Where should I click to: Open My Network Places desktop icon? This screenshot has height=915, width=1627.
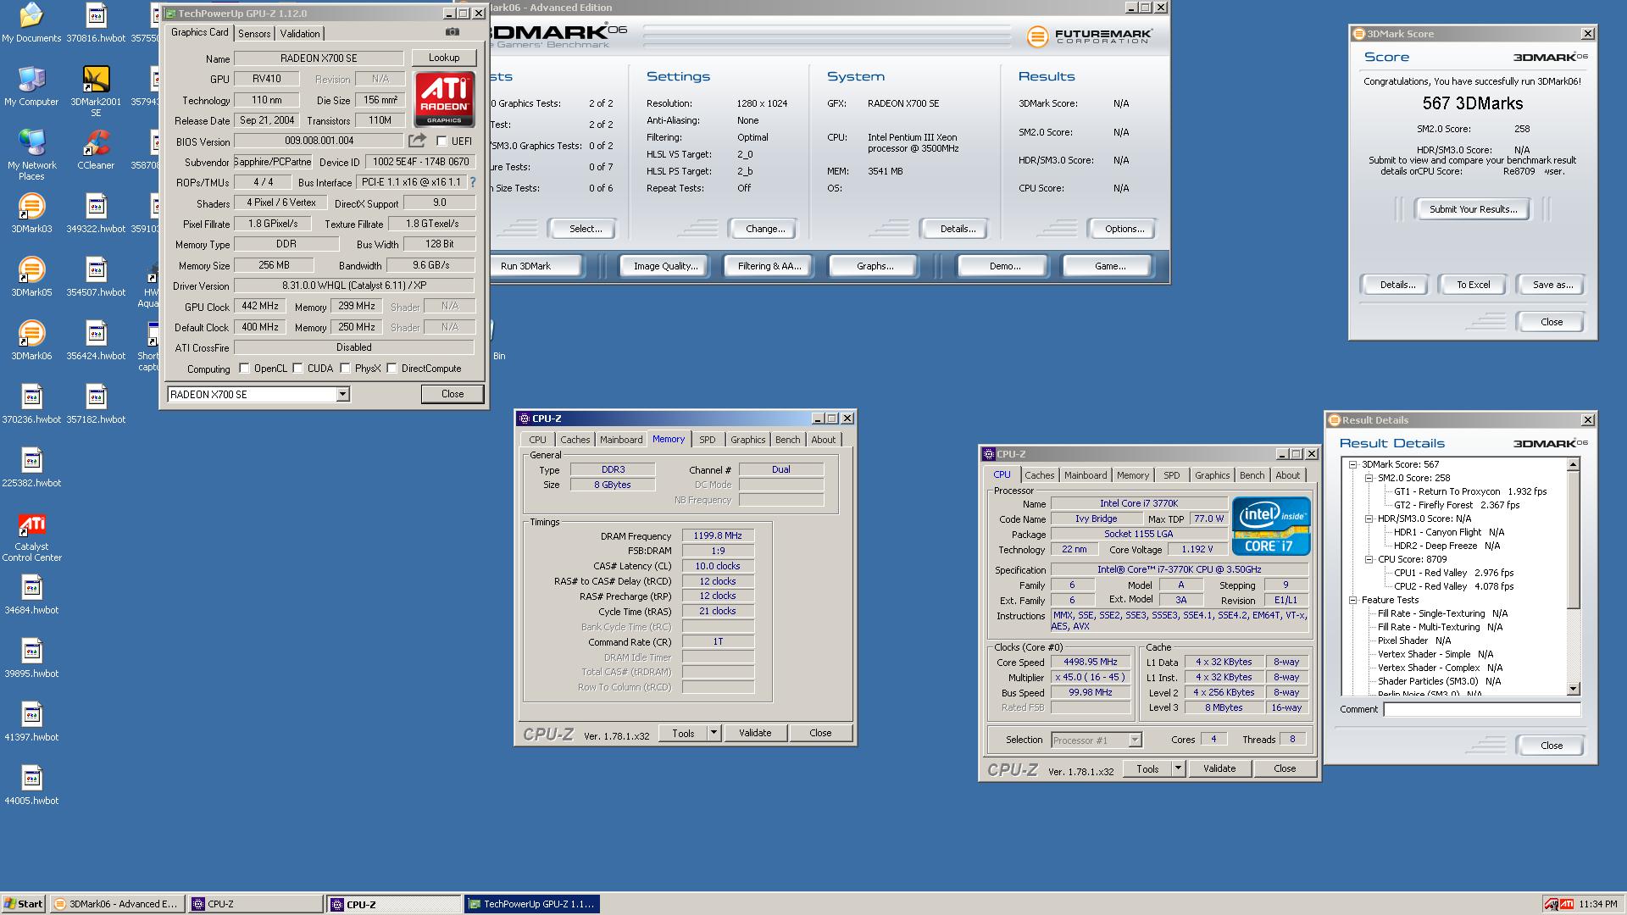tap(31, 154)
